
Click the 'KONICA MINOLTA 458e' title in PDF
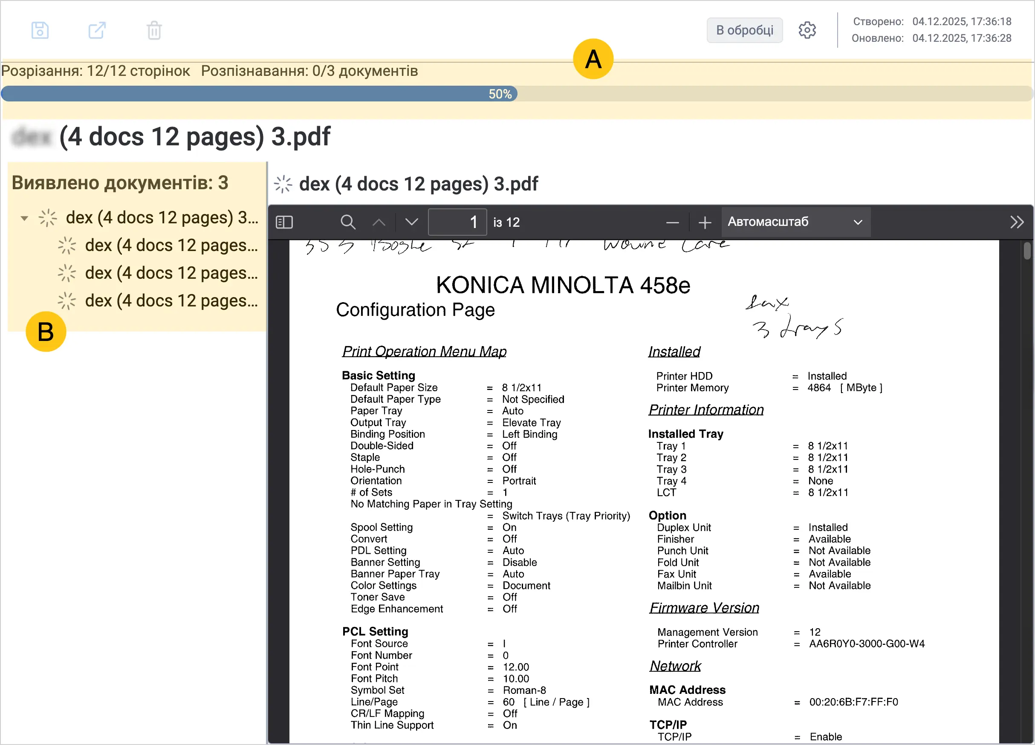point(563,285)
